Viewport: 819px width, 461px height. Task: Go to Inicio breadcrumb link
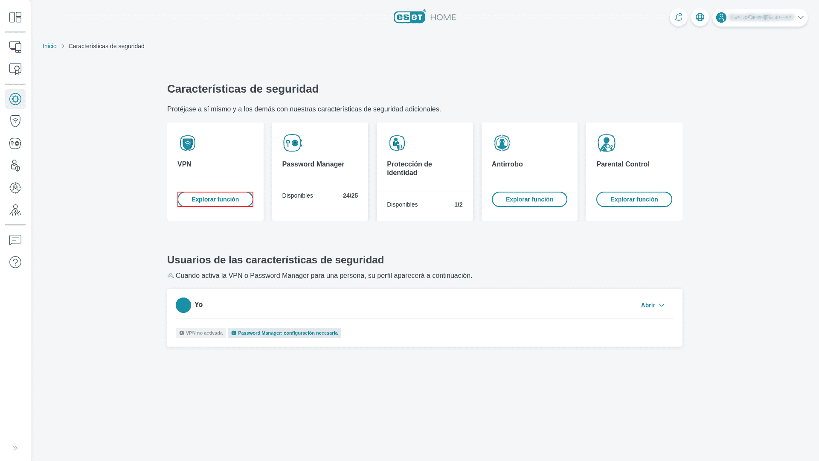(49, 46)
